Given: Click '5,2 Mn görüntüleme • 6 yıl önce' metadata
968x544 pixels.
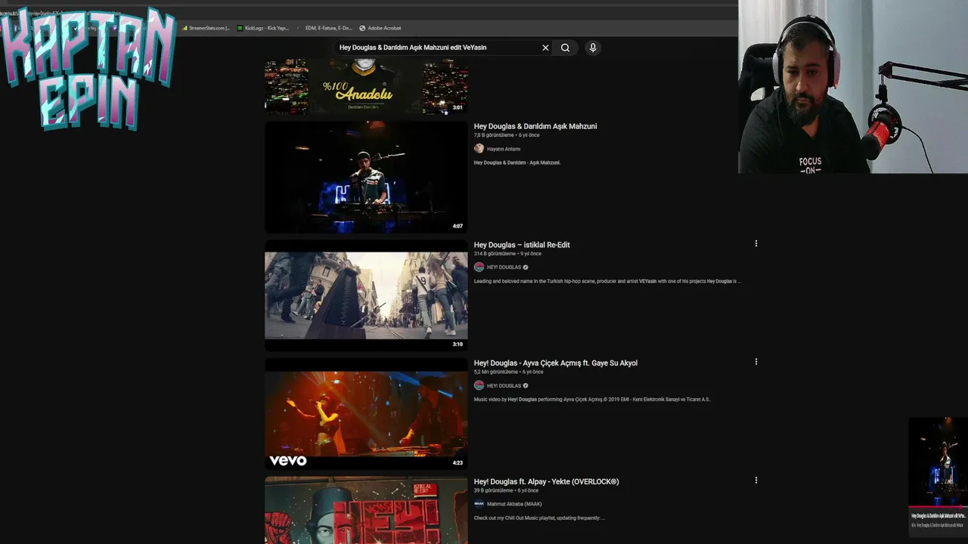Looking at the screenshot, I should click(508, 372).
